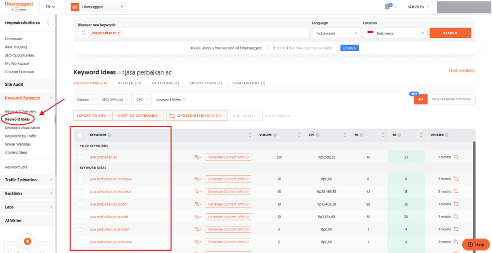
Task: Open the Language dropdown set to Indonesian
Action: point(336,33)
